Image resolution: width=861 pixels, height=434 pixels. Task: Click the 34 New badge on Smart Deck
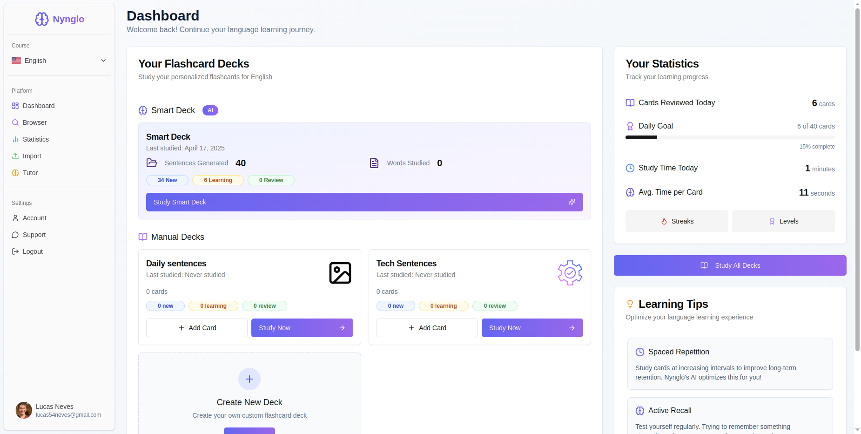point(167,180)
